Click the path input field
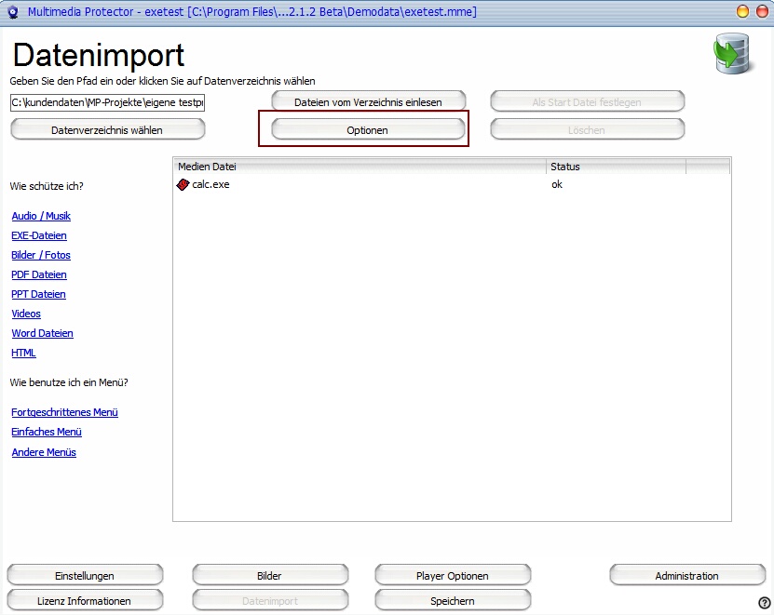Screen dimensions: 774x615 [107, 102]
